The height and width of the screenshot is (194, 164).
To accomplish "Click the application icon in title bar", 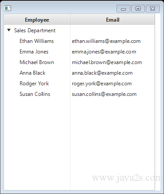I will pyautogui.click(x=8, y=8).
